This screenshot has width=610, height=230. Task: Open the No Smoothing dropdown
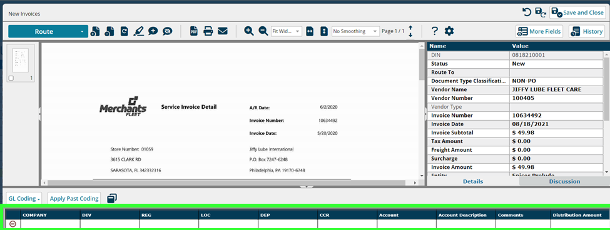point(355,31)
